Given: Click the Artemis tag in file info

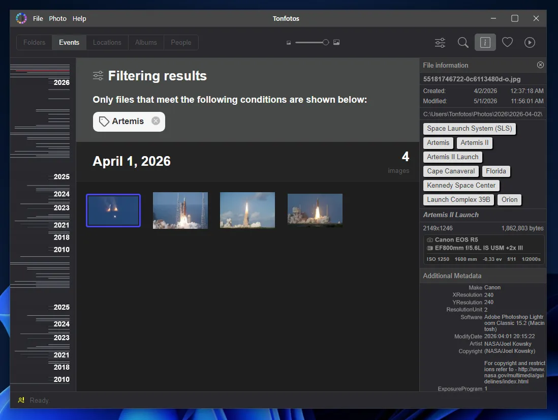Looking at the screenshot, I should (438, 143).
